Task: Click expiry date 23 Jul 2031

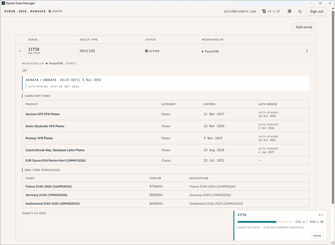Action: coord(214,160)
